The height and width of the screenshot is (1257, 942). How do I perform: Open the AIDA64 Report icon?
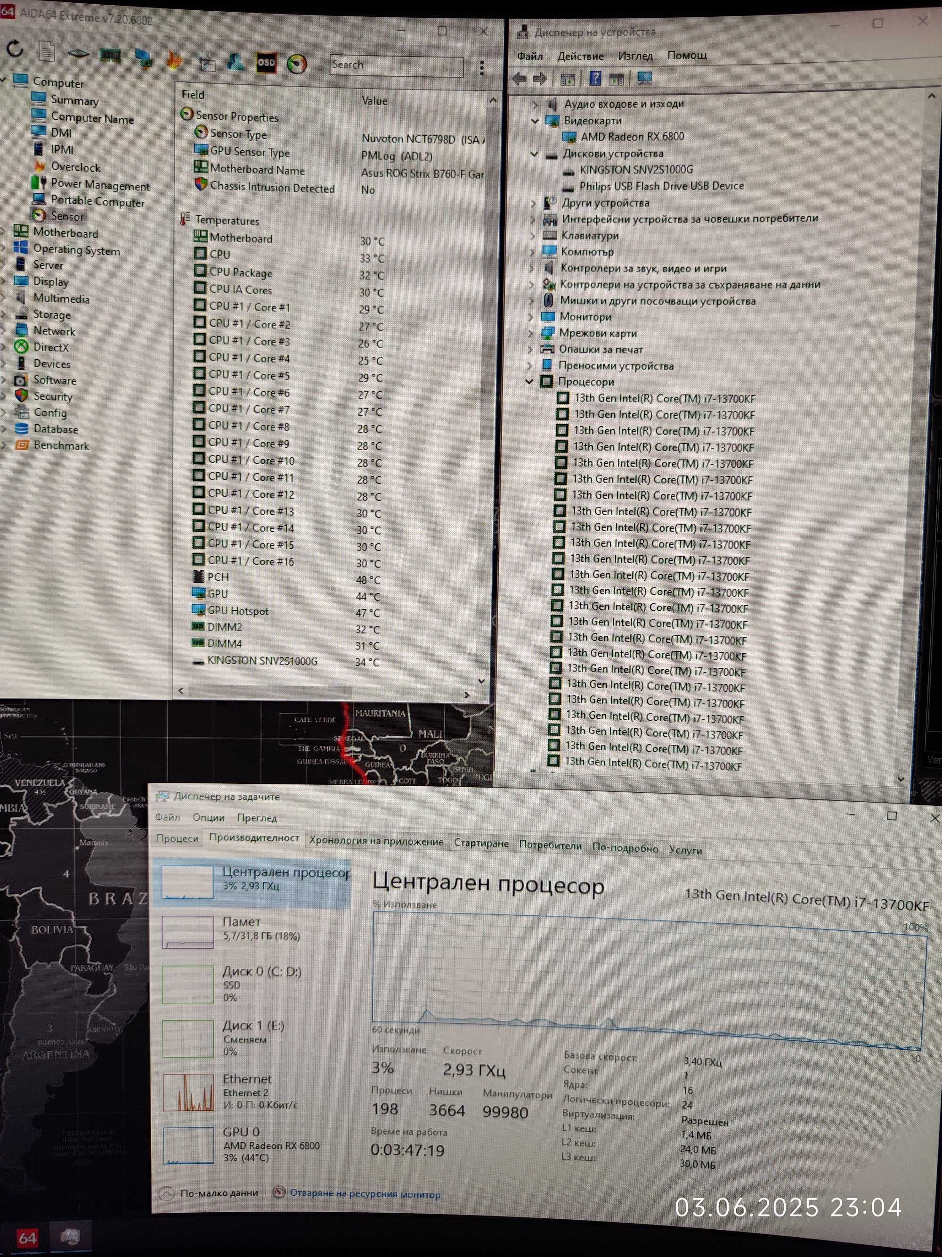[47, 52]
